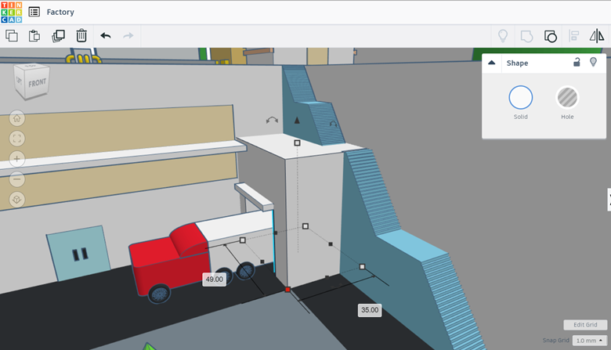Ungroup the selected shapes
The image size is (611, 350).
tap(550, 36)
